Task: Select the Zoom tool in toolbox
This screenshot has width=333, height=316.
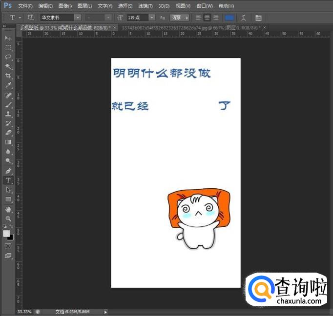Action: coord(8,218)
